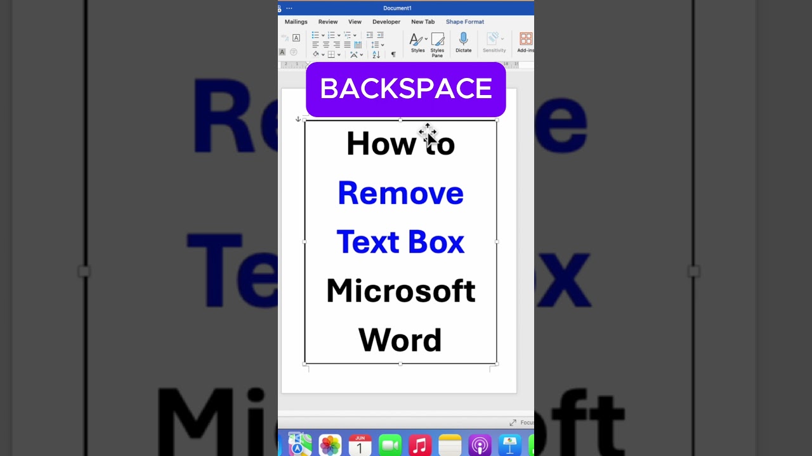Viewport: 812px width, 456px height.
Task: Expand the Line spacing dropdown arrow
Action: (383, 45)
